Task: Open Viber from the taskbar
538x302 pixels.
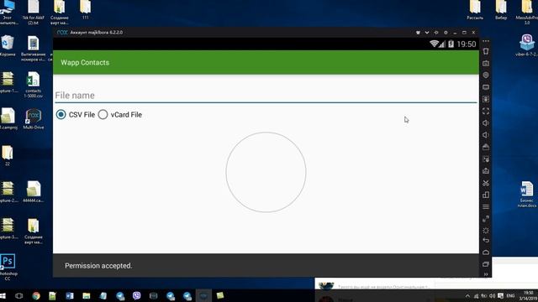Action: [x=136, y=295]
